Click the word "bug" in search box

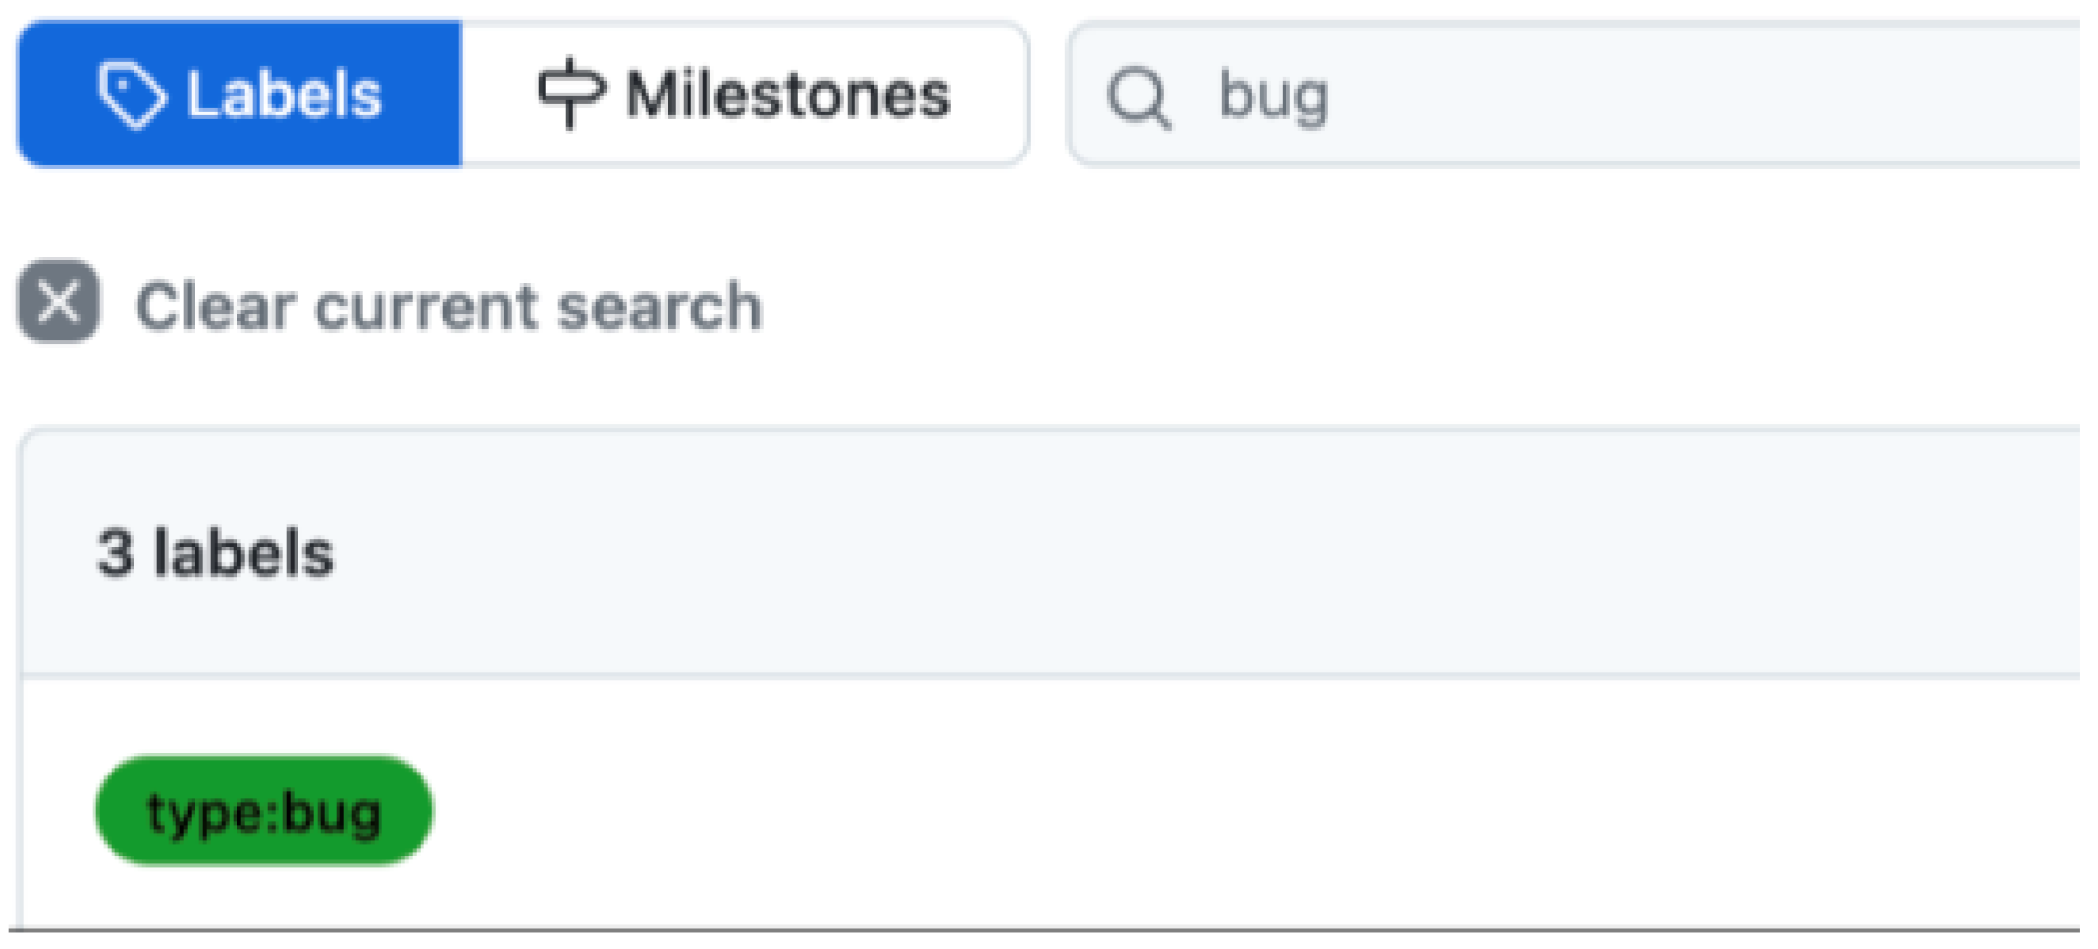pos(1273,96)
